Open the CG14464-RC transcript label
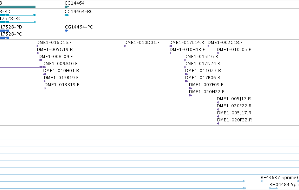Image resolution: width=299 pixels, height=190 pixels. [x=79, y=12]
